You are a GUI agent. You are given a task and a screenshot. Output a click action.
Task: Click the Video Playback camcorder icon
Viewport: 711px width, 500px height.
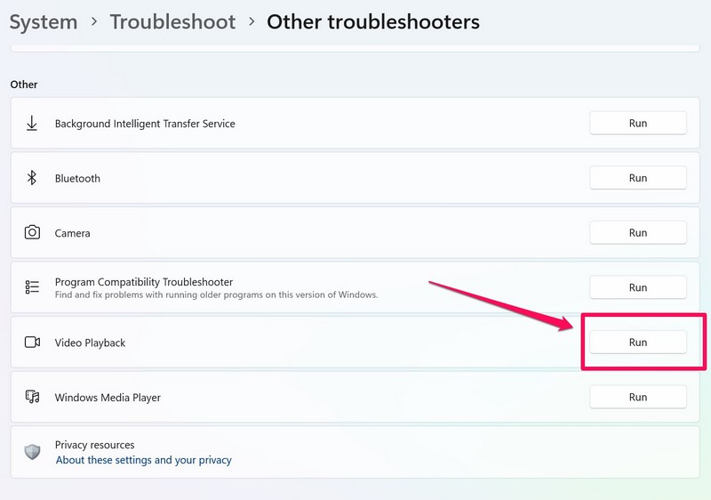pos(32,343)
